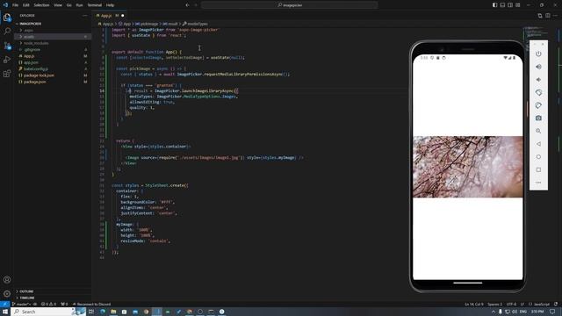
Task: Toggle panel layout button
Action: [x=502, y=5]
